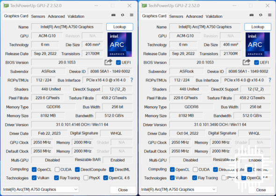The image size is (276, 196).
Task: Switch to Graphics Card tab in right window
Action: [x=154, y=16]
